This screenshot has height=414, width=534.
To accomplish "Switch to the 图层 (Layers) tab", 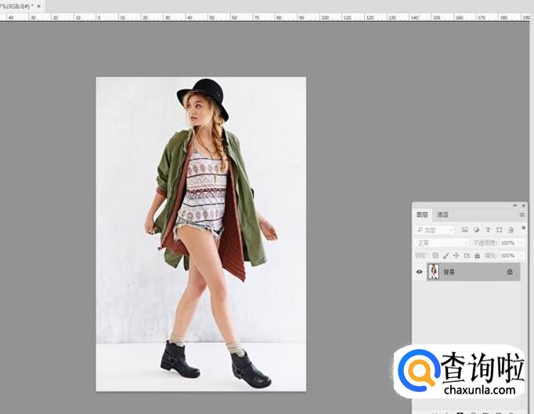I will 422,215.
